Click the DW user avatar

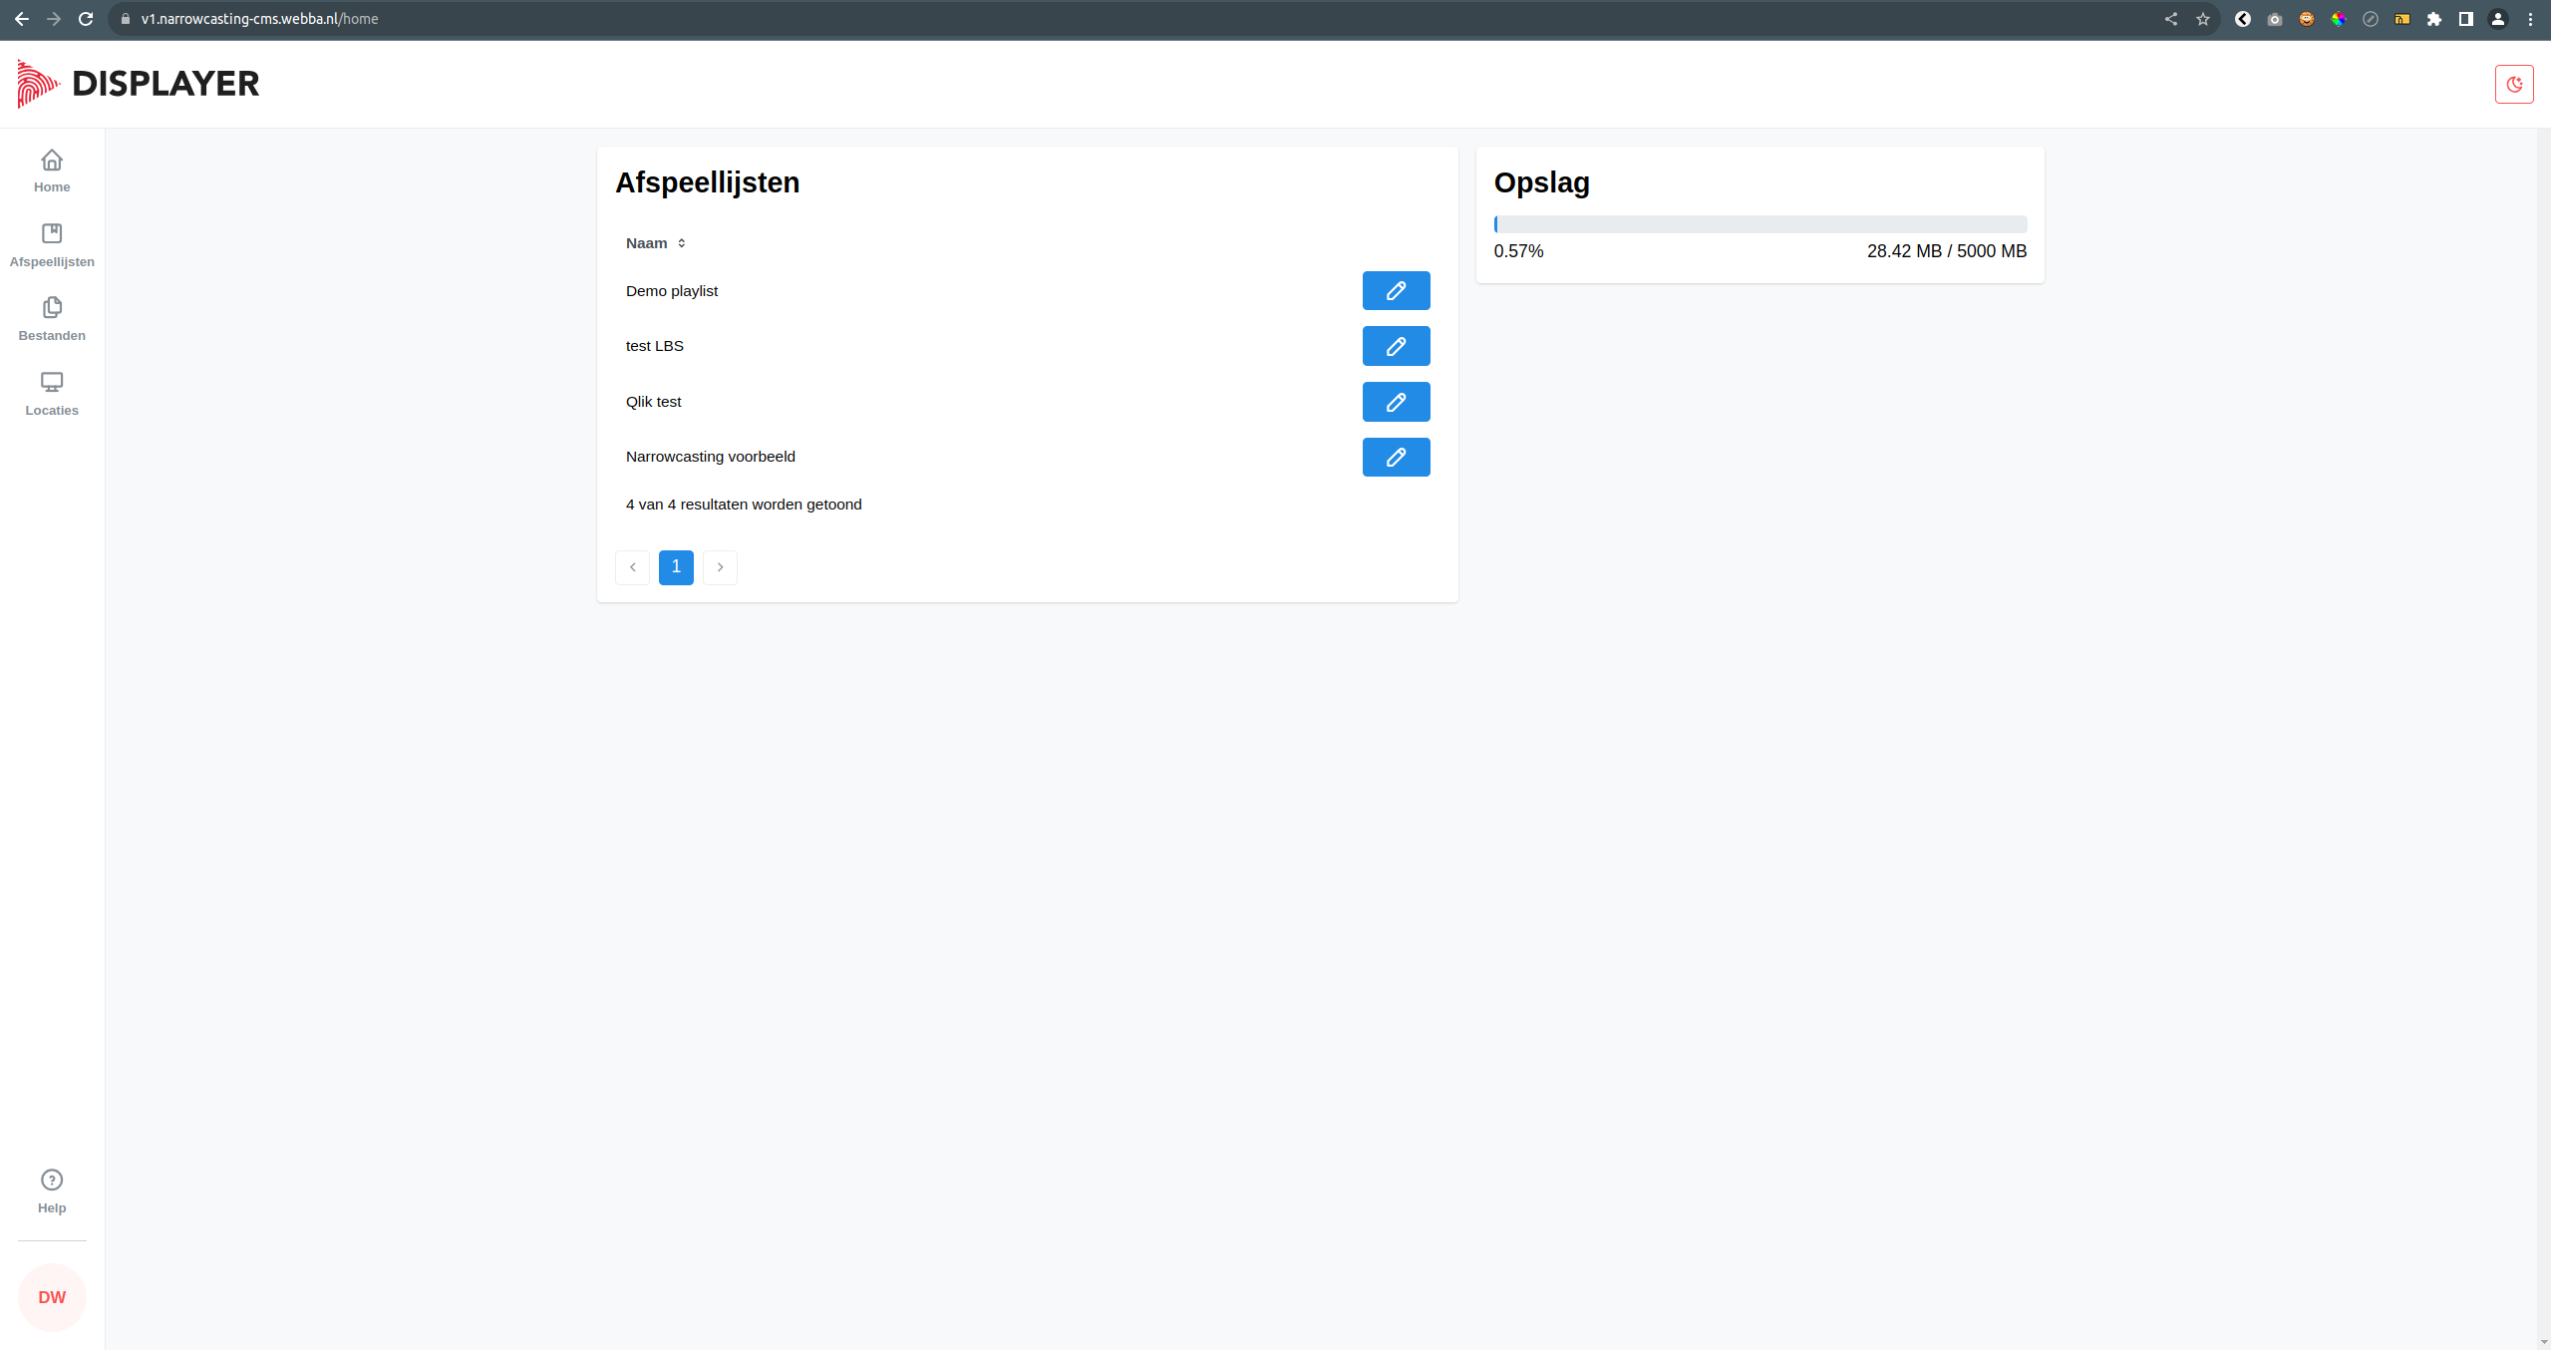51,1296
